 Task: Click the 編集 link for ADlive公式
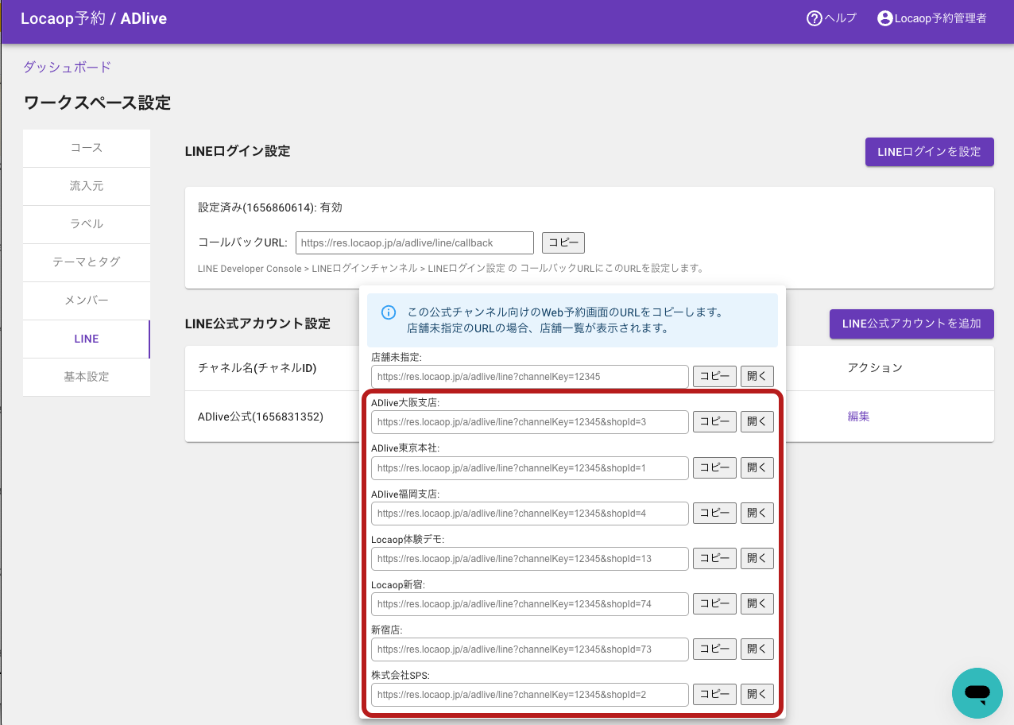click(x=858, y=416)
